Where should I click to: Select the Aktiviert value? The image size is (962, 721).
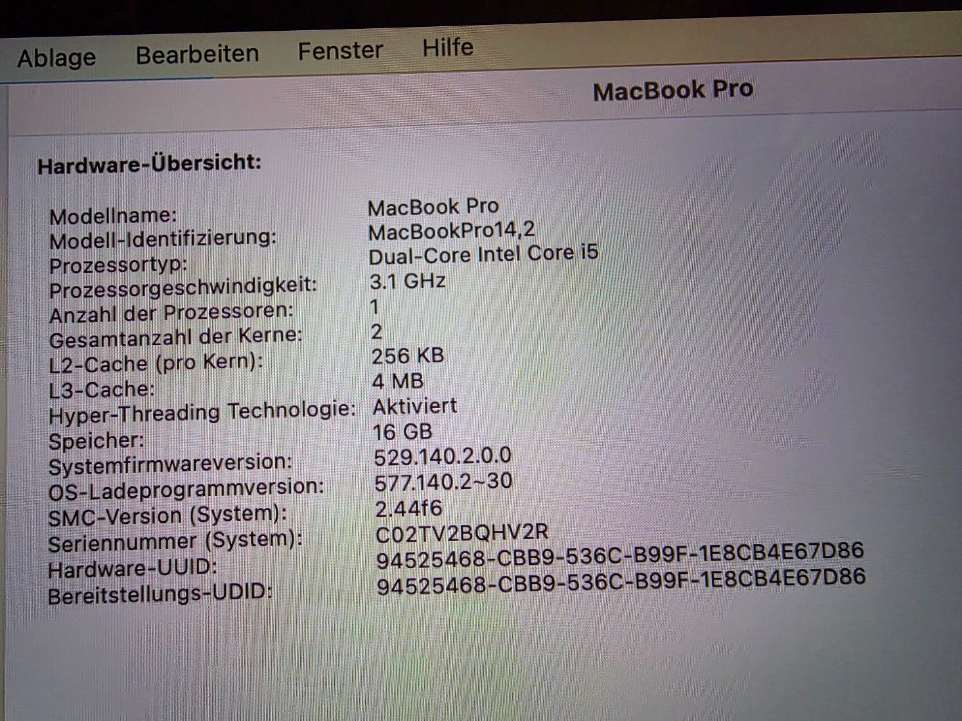tap(415, 407)
